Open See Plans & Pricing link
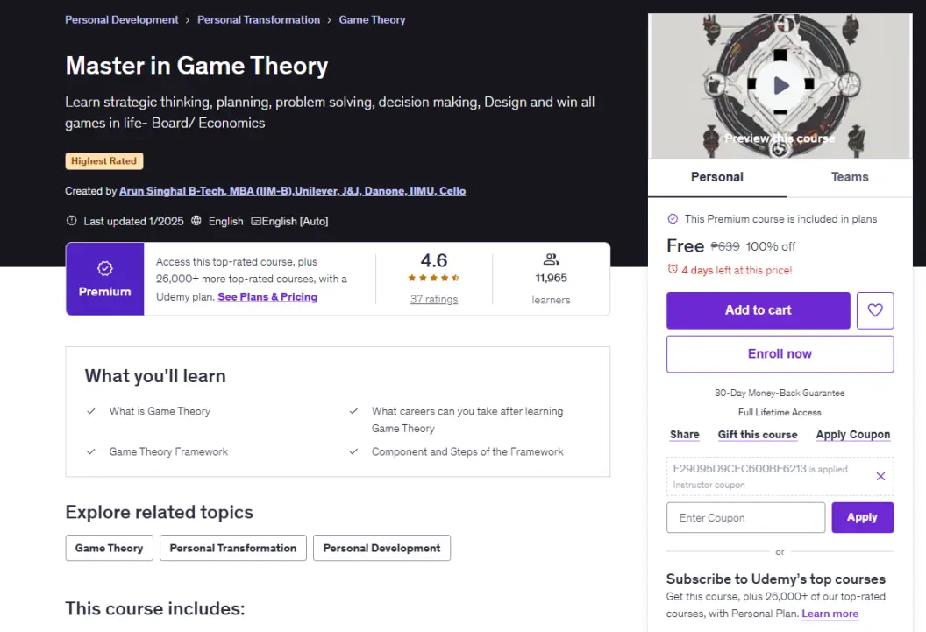Screen dimensions: 926x632 point(267,297)
